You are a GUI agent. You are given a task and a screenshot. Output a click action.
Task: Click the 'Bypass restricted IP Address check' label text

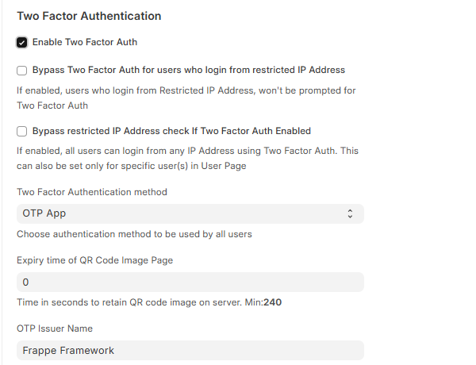(171, 131)
